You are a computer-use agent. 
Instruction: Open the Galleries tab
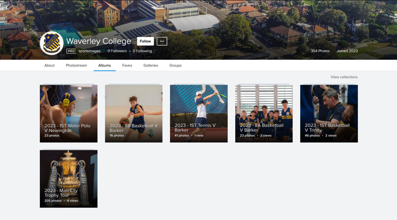coord(151,65)
